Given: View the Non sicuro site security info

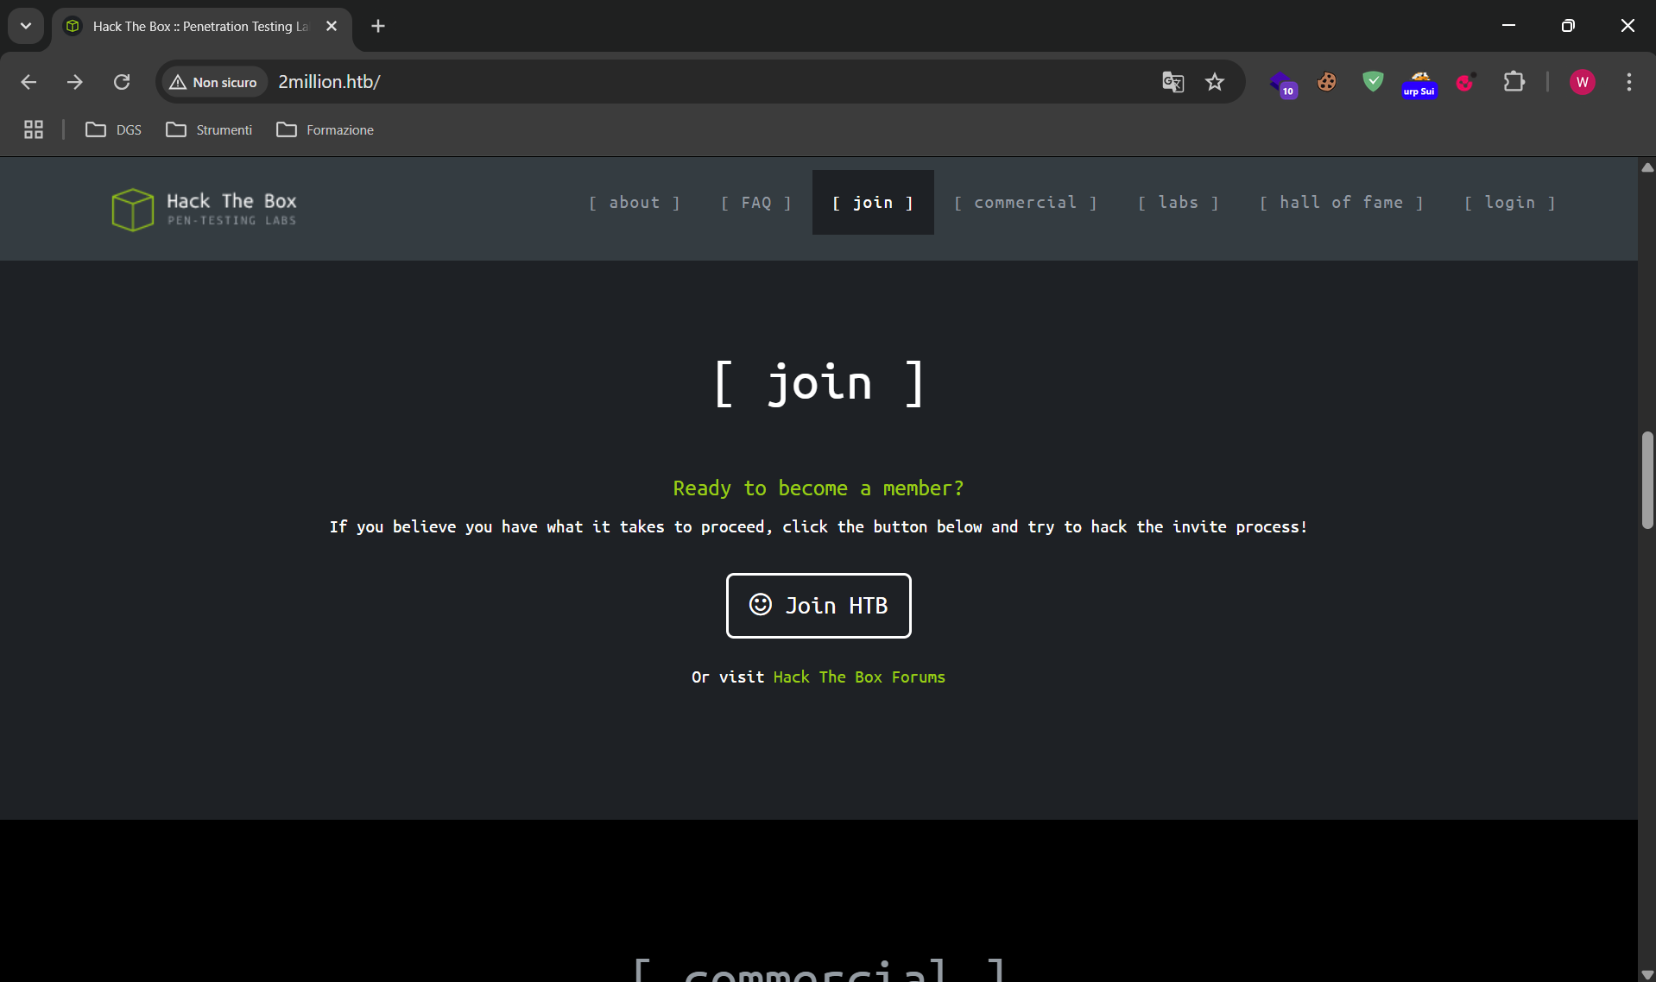Looking at the screenshot, I should coord(213,82).
